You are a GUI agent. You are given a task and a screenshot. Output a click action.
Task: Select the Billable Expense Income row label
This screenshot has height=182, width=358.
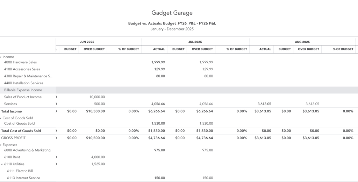[x=23, y=90]
